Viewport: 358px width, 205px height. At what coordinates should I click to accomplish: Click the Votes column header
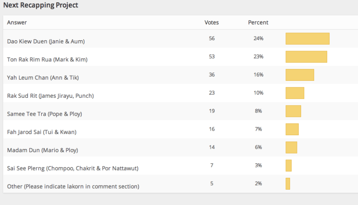(x=212, y=22)
